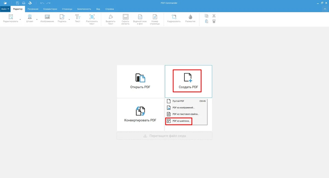Screen dimensions: 329x178
Task: Select the Размытие tool
Action: pyautogui.click(x=190, y=19)
